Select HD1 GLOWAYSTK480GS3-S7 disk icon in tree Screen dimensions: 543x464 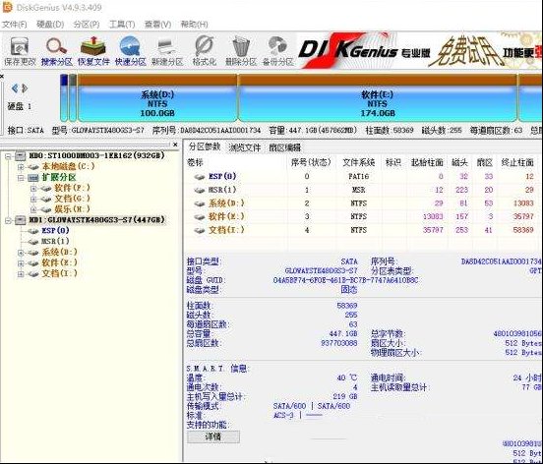[x=20, y=220]
